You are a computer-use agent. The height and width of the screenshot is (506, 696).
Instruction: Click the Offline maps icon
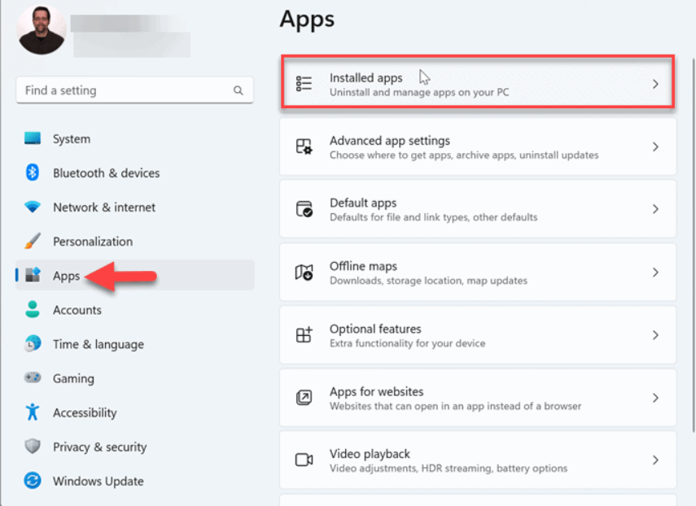pyautogui.click(x=305, y=272)
